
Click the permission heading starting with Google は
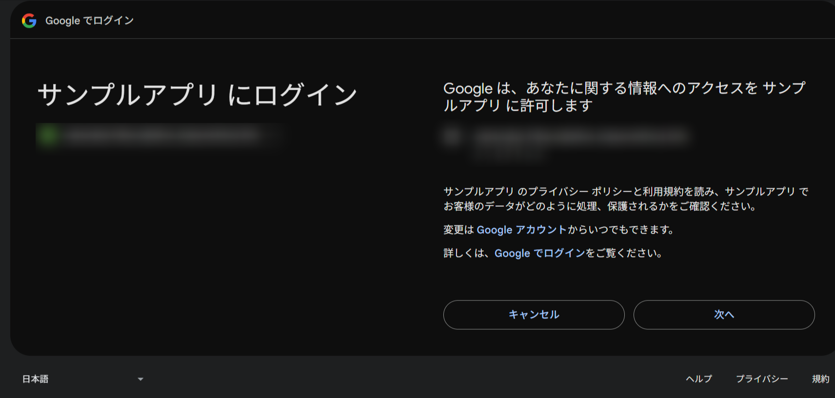coord(624,97)
